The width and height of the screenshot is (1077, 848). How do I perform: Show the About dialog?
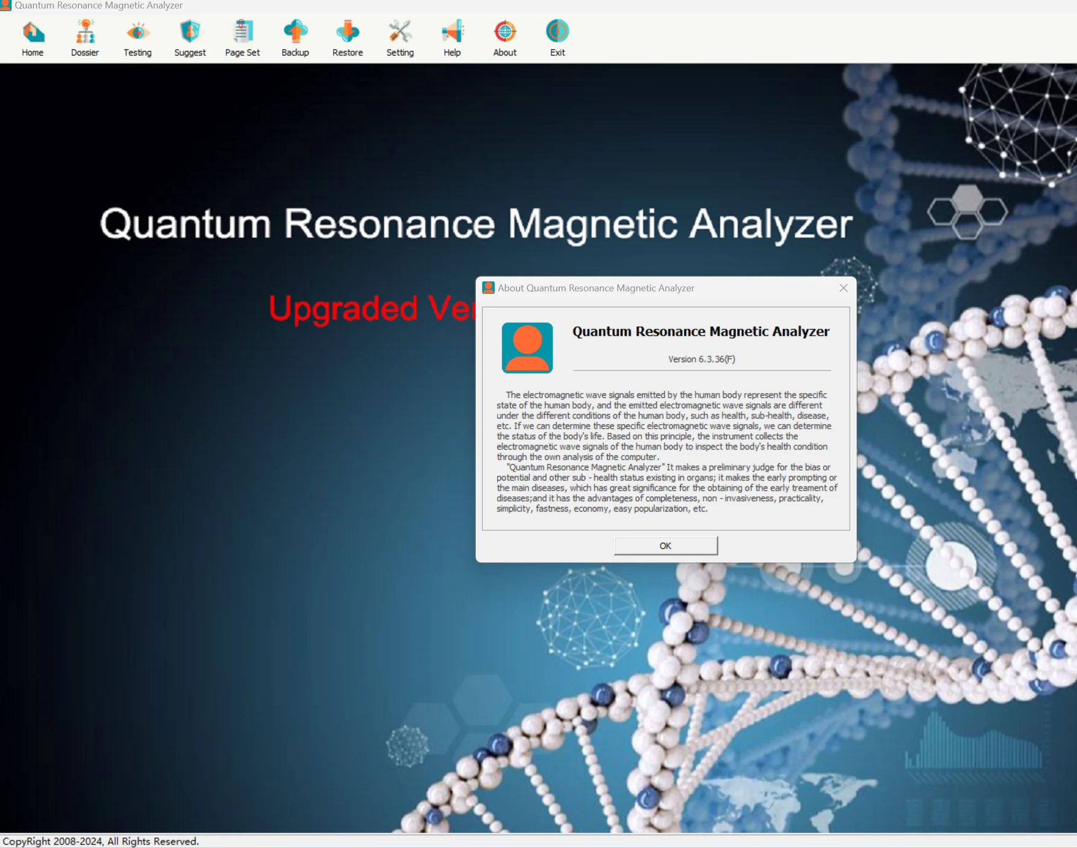click(x=504, y=37)
